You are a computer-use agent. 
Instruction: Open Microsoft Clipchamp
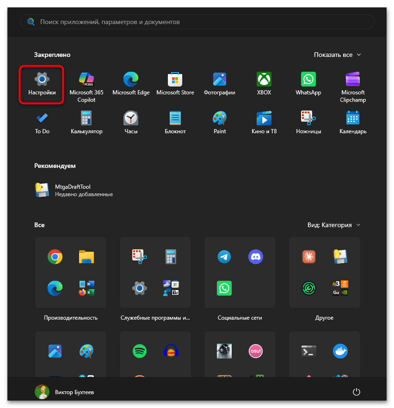(353, 87)
